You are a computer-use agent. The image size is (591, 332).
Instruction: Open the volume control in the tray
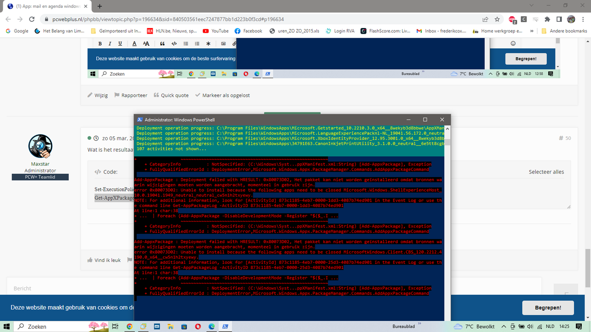(x=529, y=326)
